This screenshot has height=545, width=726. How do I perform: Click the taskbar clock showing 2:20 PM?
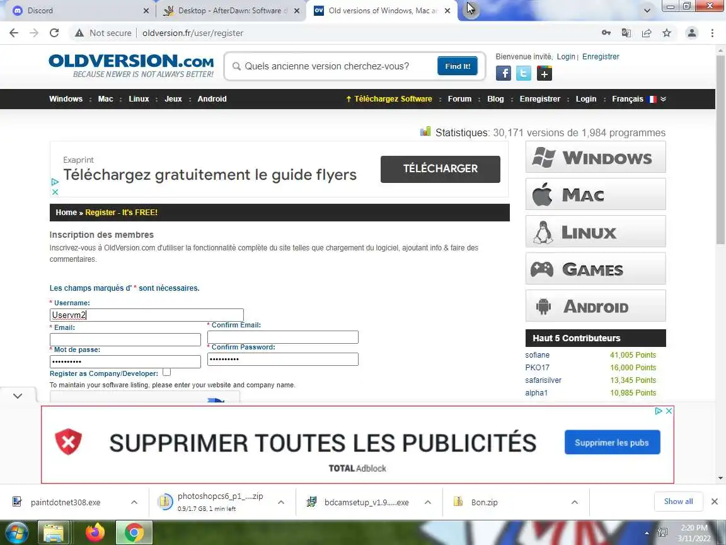[694, 533]
